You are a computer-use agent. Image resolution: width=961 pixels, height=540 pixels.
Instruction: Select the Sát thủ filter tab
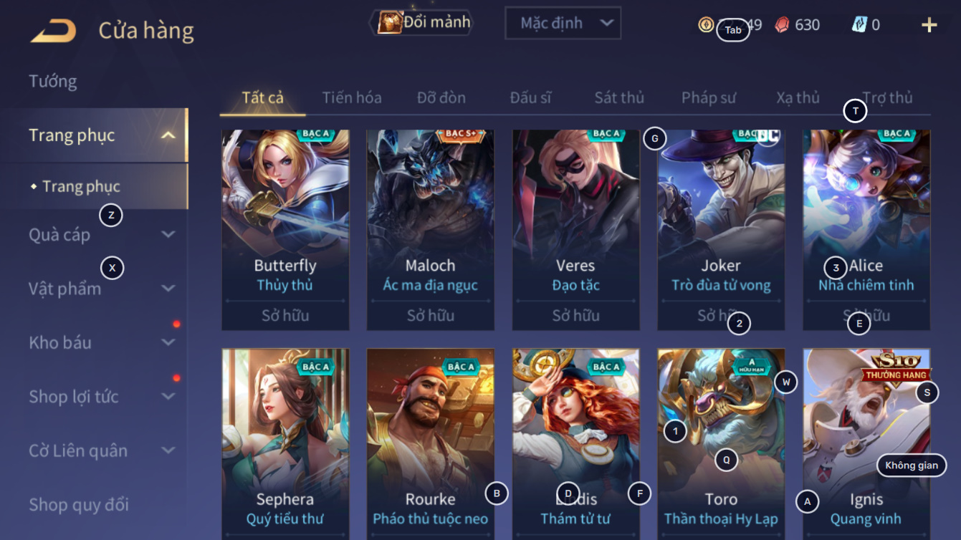click(x=619, y=97)
